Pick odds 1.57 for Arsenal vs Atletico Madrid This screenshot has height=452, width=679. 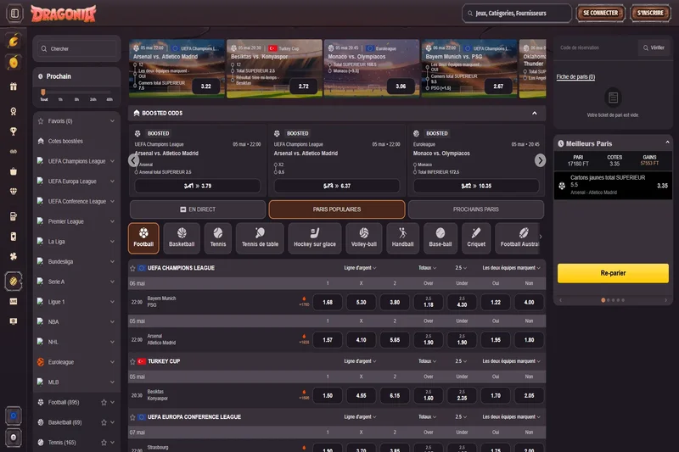pos(328,340)
